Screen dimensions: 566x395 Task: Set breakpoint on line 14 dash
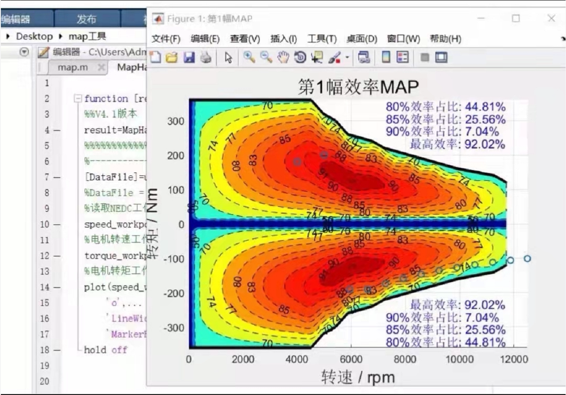coord(58,287)
